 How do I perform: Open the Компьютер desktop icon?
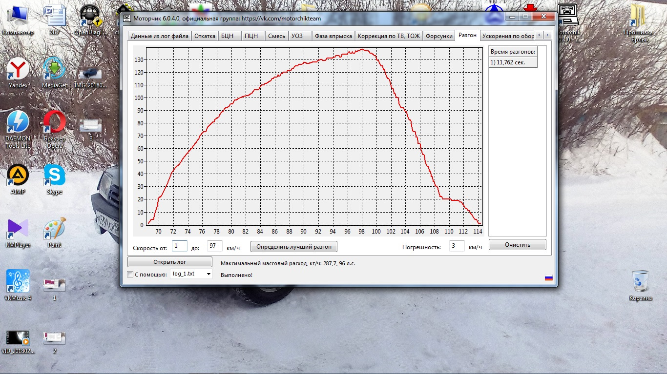tap(18, 19)
